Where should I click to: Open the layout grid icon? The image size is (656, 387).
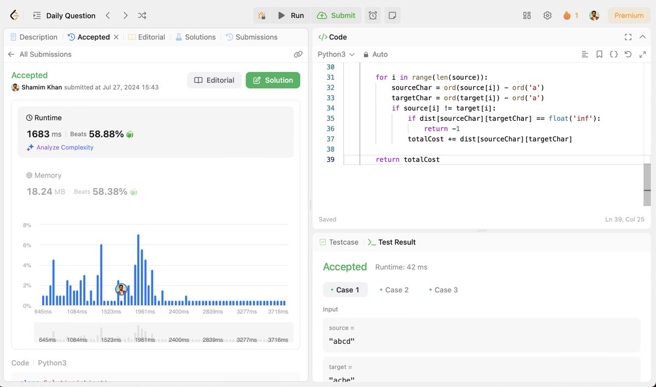click(x=527, y=15)
